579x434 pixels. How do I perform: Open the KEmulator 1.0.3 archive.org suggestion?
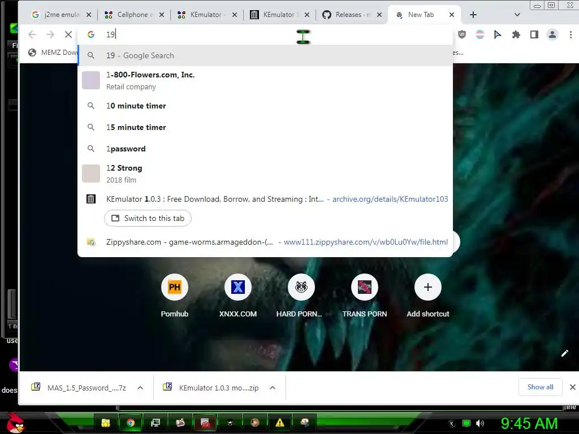[x=265, y=199]
